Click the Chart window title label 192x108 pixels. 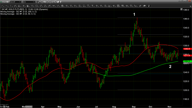tap(3, 2)
